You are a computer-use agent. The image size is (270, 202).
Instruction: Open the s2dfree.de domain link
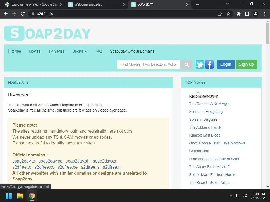(x=67, y=167)
